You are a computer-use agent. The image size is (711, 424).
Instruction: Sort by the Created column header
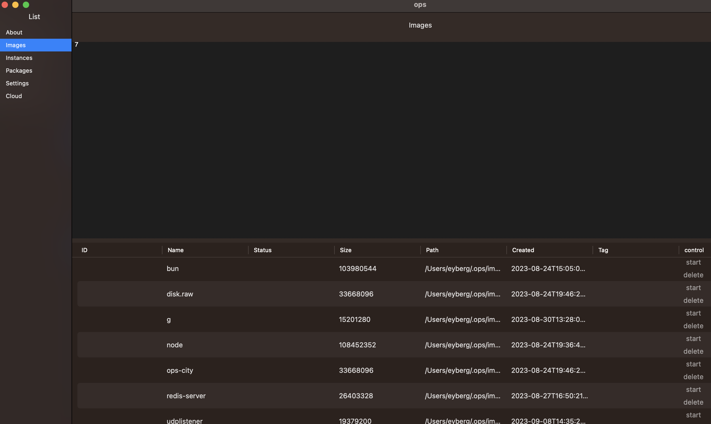click(x=523, y=250)
